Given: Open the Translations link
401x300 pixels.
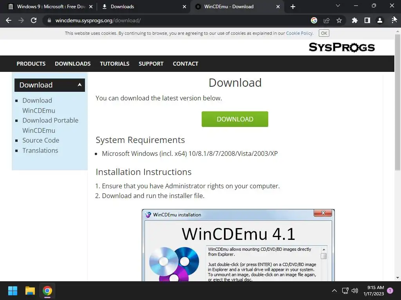Looking at the screenshot, I should coord(40,150).
